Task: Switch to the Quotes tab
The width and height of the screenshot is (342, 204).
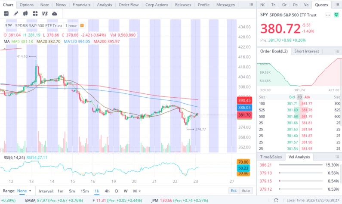Action: pyautogui.click(x=321, y=5)
